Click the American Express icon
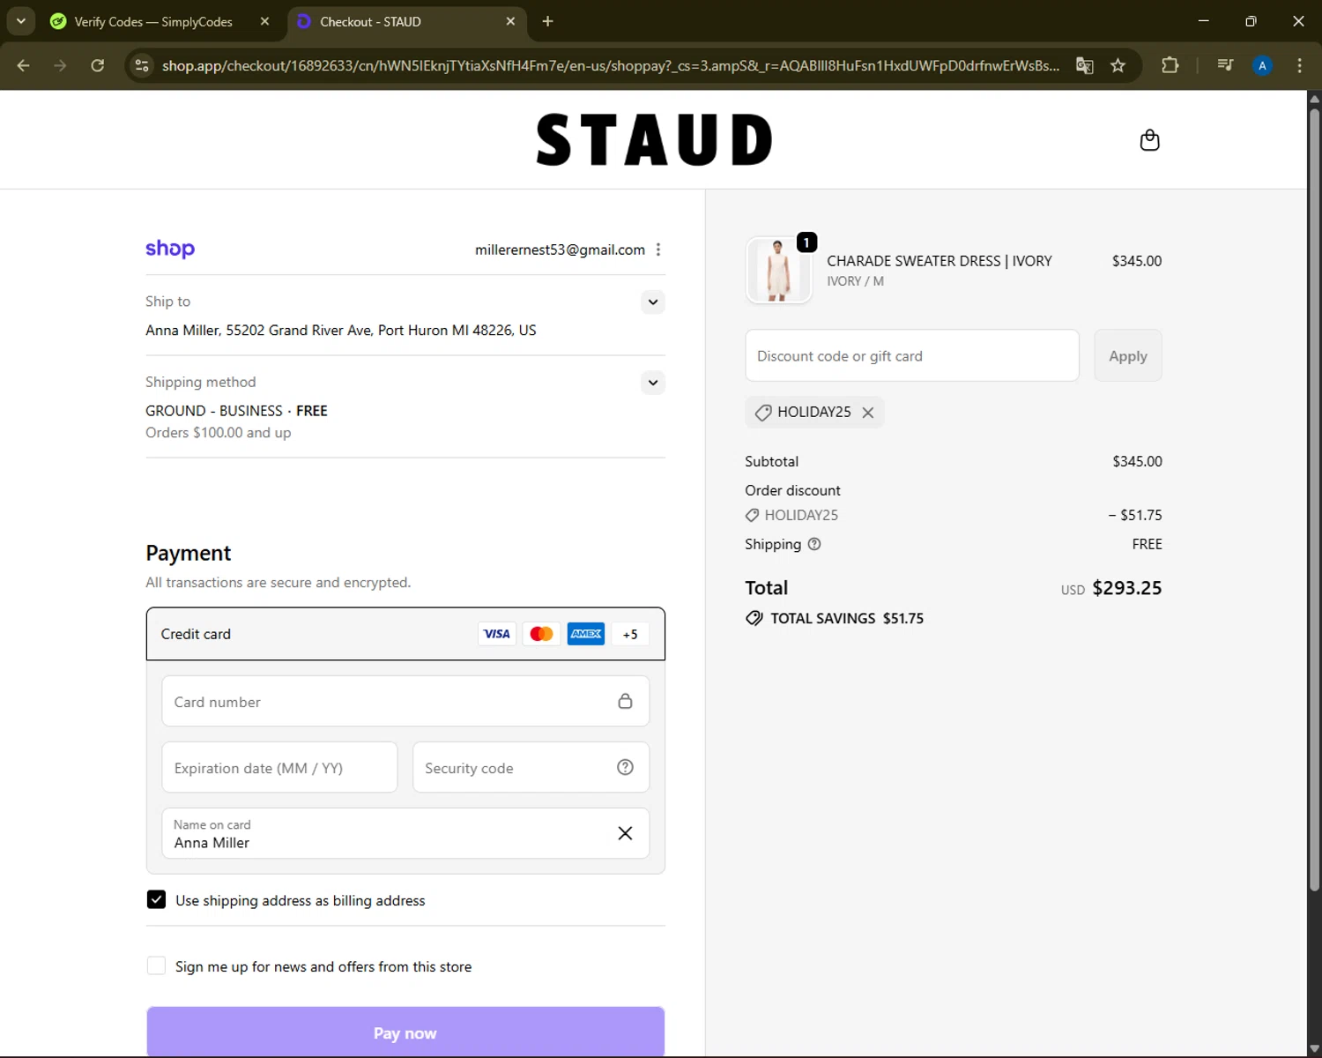Screen dimensions: 1322x1058 [586, 634]
